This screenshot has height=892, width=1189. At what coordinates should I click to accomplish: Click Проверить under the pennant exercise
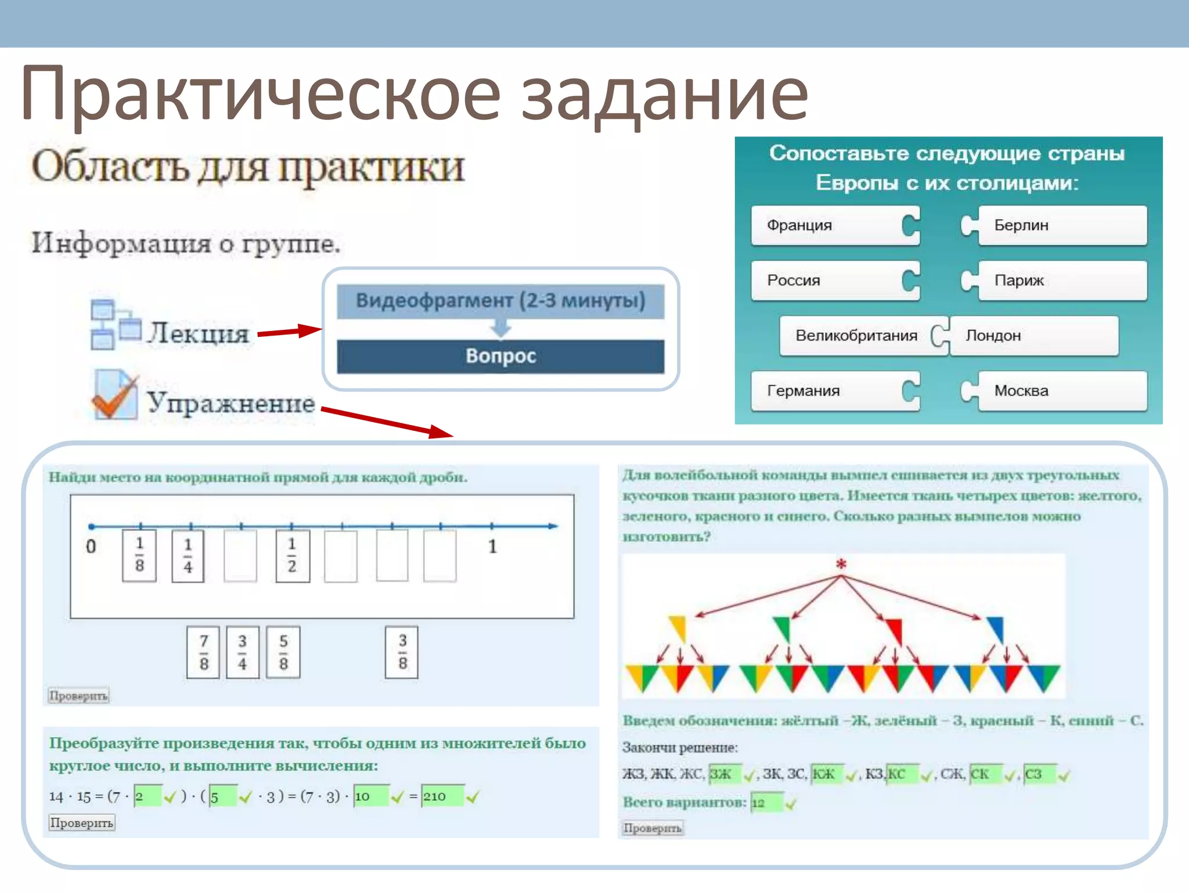pos(652,828)
